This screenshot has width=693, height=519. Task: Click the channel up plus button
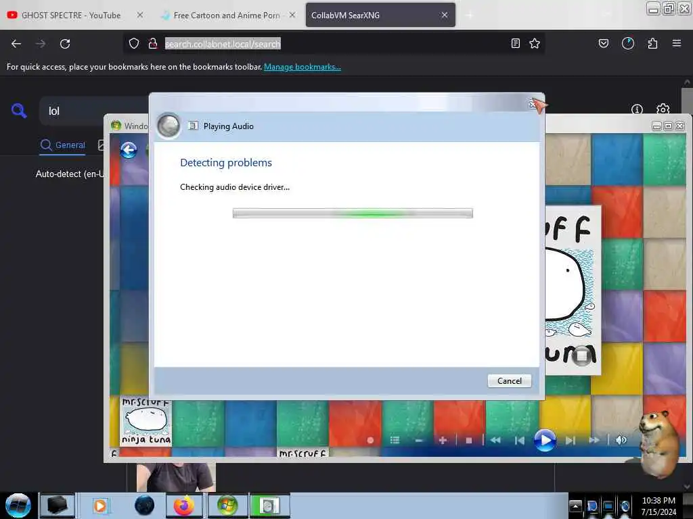tap(443, 440)
